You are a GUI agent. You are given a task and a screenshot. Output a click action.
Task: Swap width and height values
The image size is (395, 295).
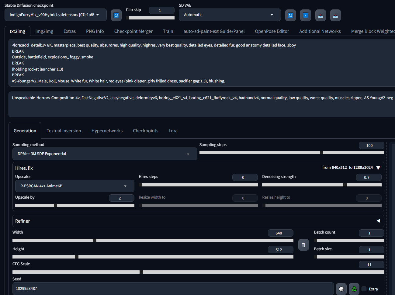303,245
